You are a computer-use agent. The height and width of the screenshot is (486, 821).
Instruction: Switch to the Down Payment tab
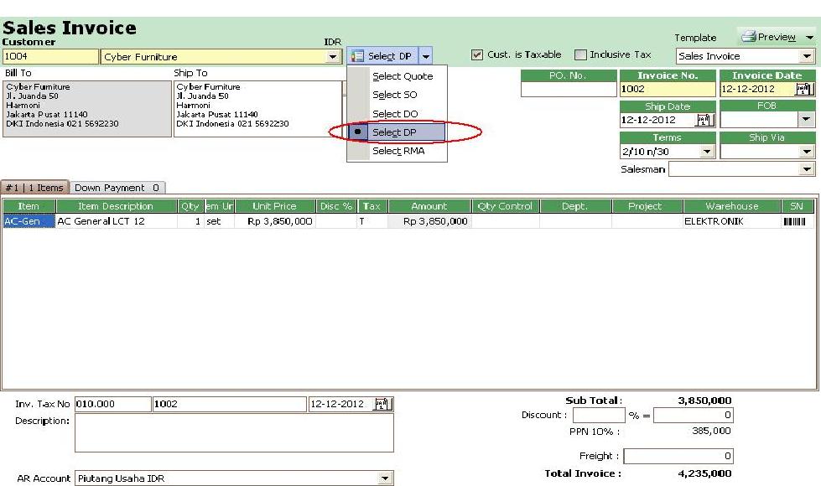coord(117,188)
